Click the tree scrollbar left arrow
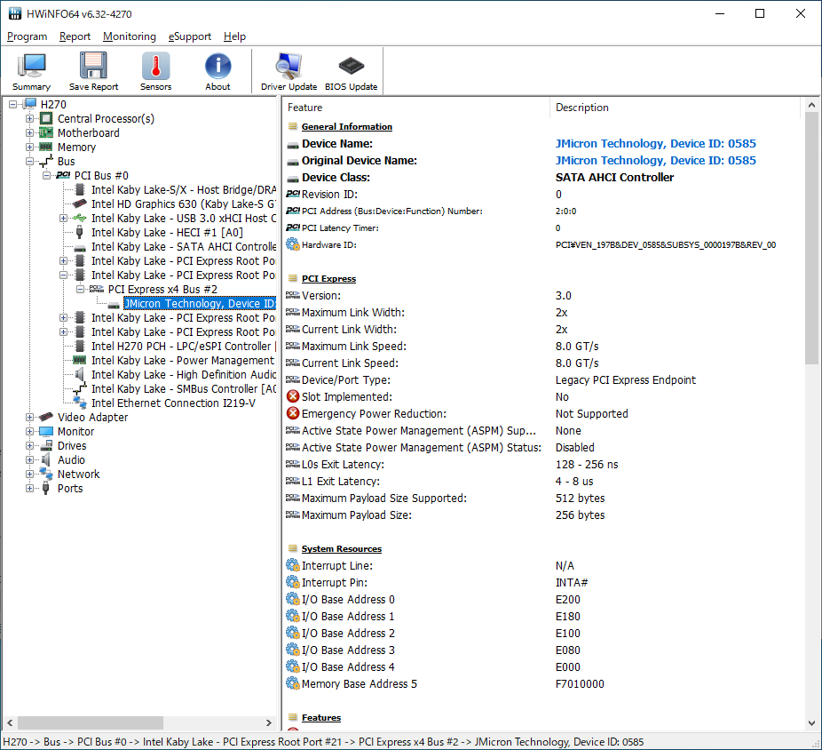This screenshot has width=822, height=750. [x=10, y=722]
